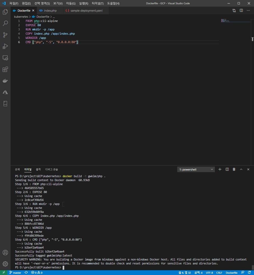Open the 실행(R) menu
254x275 pixels.
84,3
